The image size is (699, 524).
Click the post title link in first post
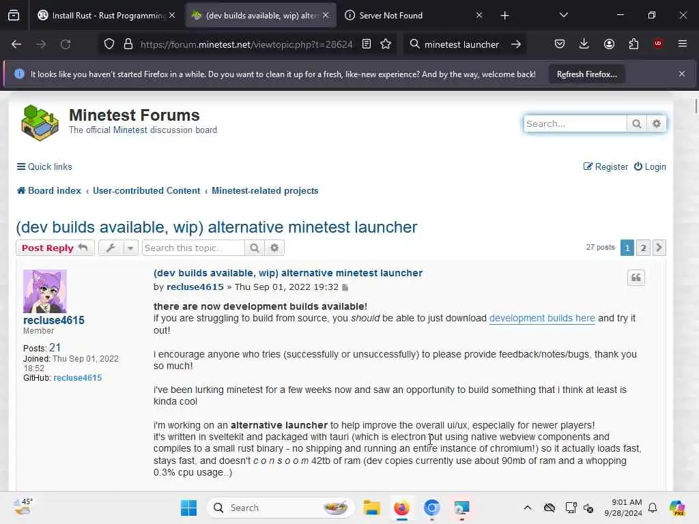pos(288,273)
